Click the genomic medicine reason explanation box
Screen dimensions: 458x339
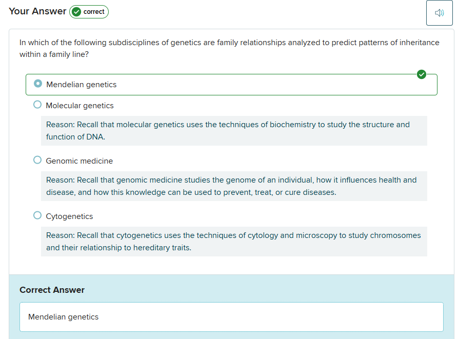234,186
